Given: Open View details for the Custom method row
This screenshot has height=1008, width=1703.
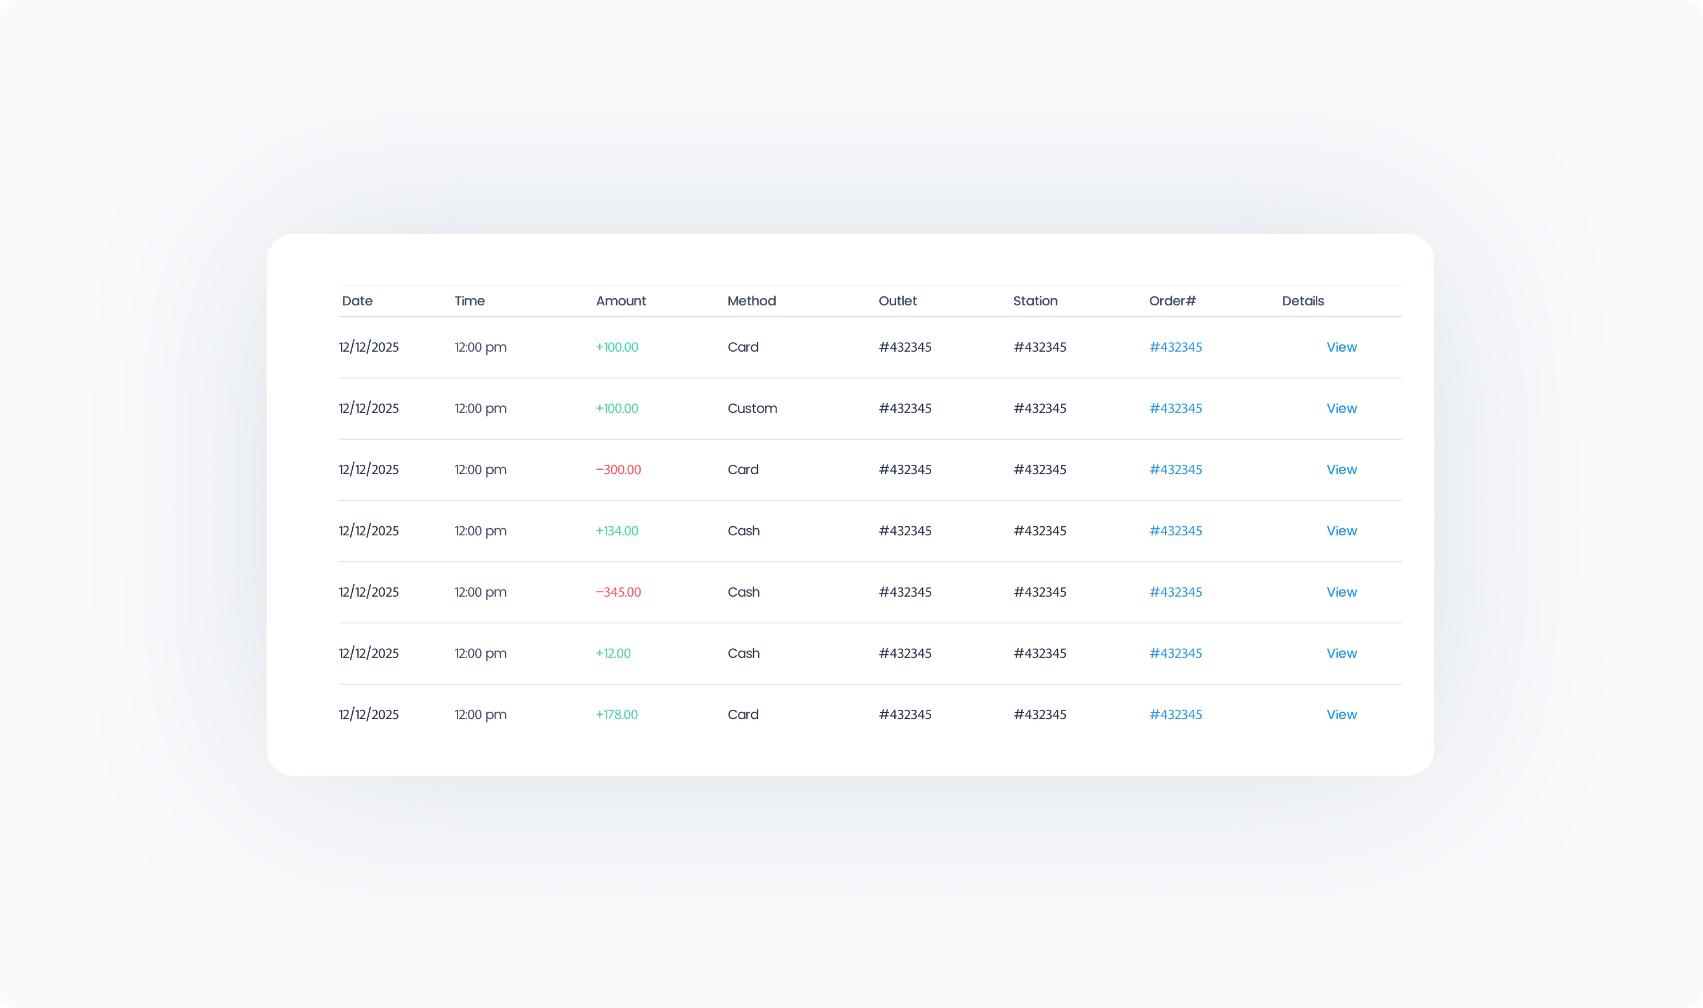Looking at the screenshot, I should point(1341,408).
